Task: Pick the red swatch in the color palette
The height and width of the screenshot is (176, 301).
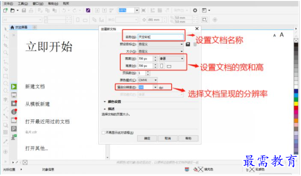Action: click(296, 108)
